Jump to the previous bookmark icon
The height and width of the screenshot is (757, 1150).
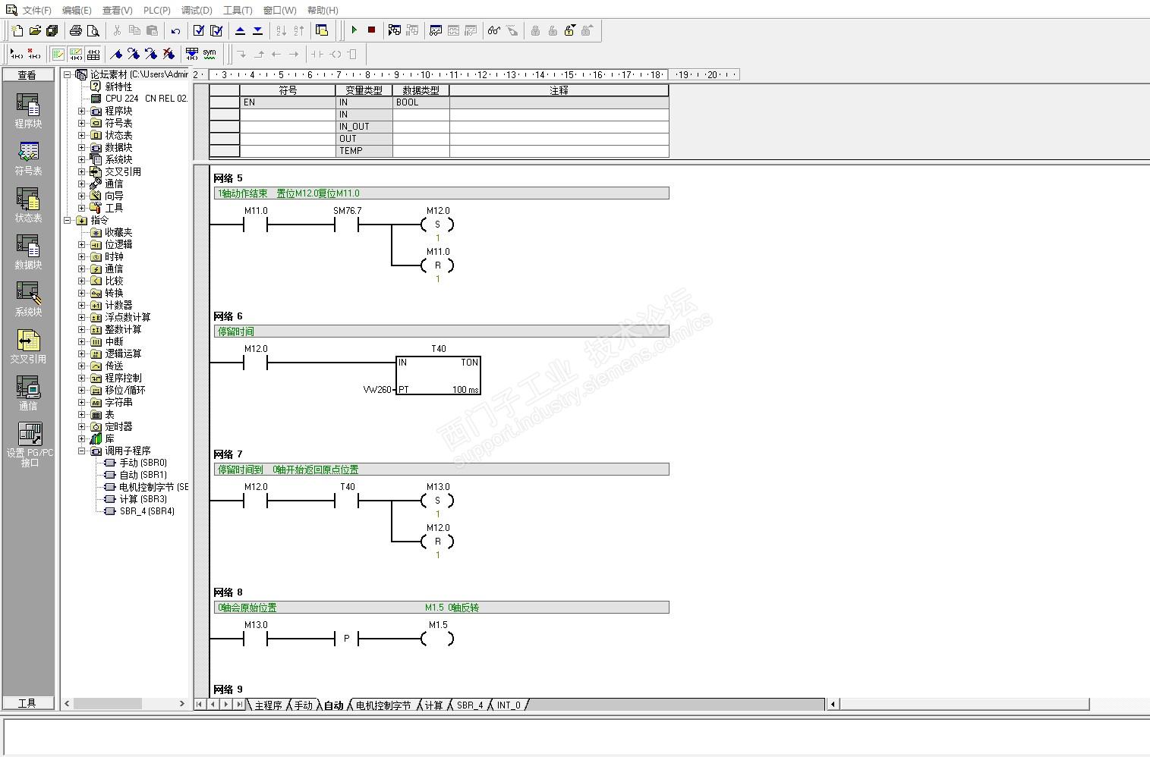tap(151, 54)
